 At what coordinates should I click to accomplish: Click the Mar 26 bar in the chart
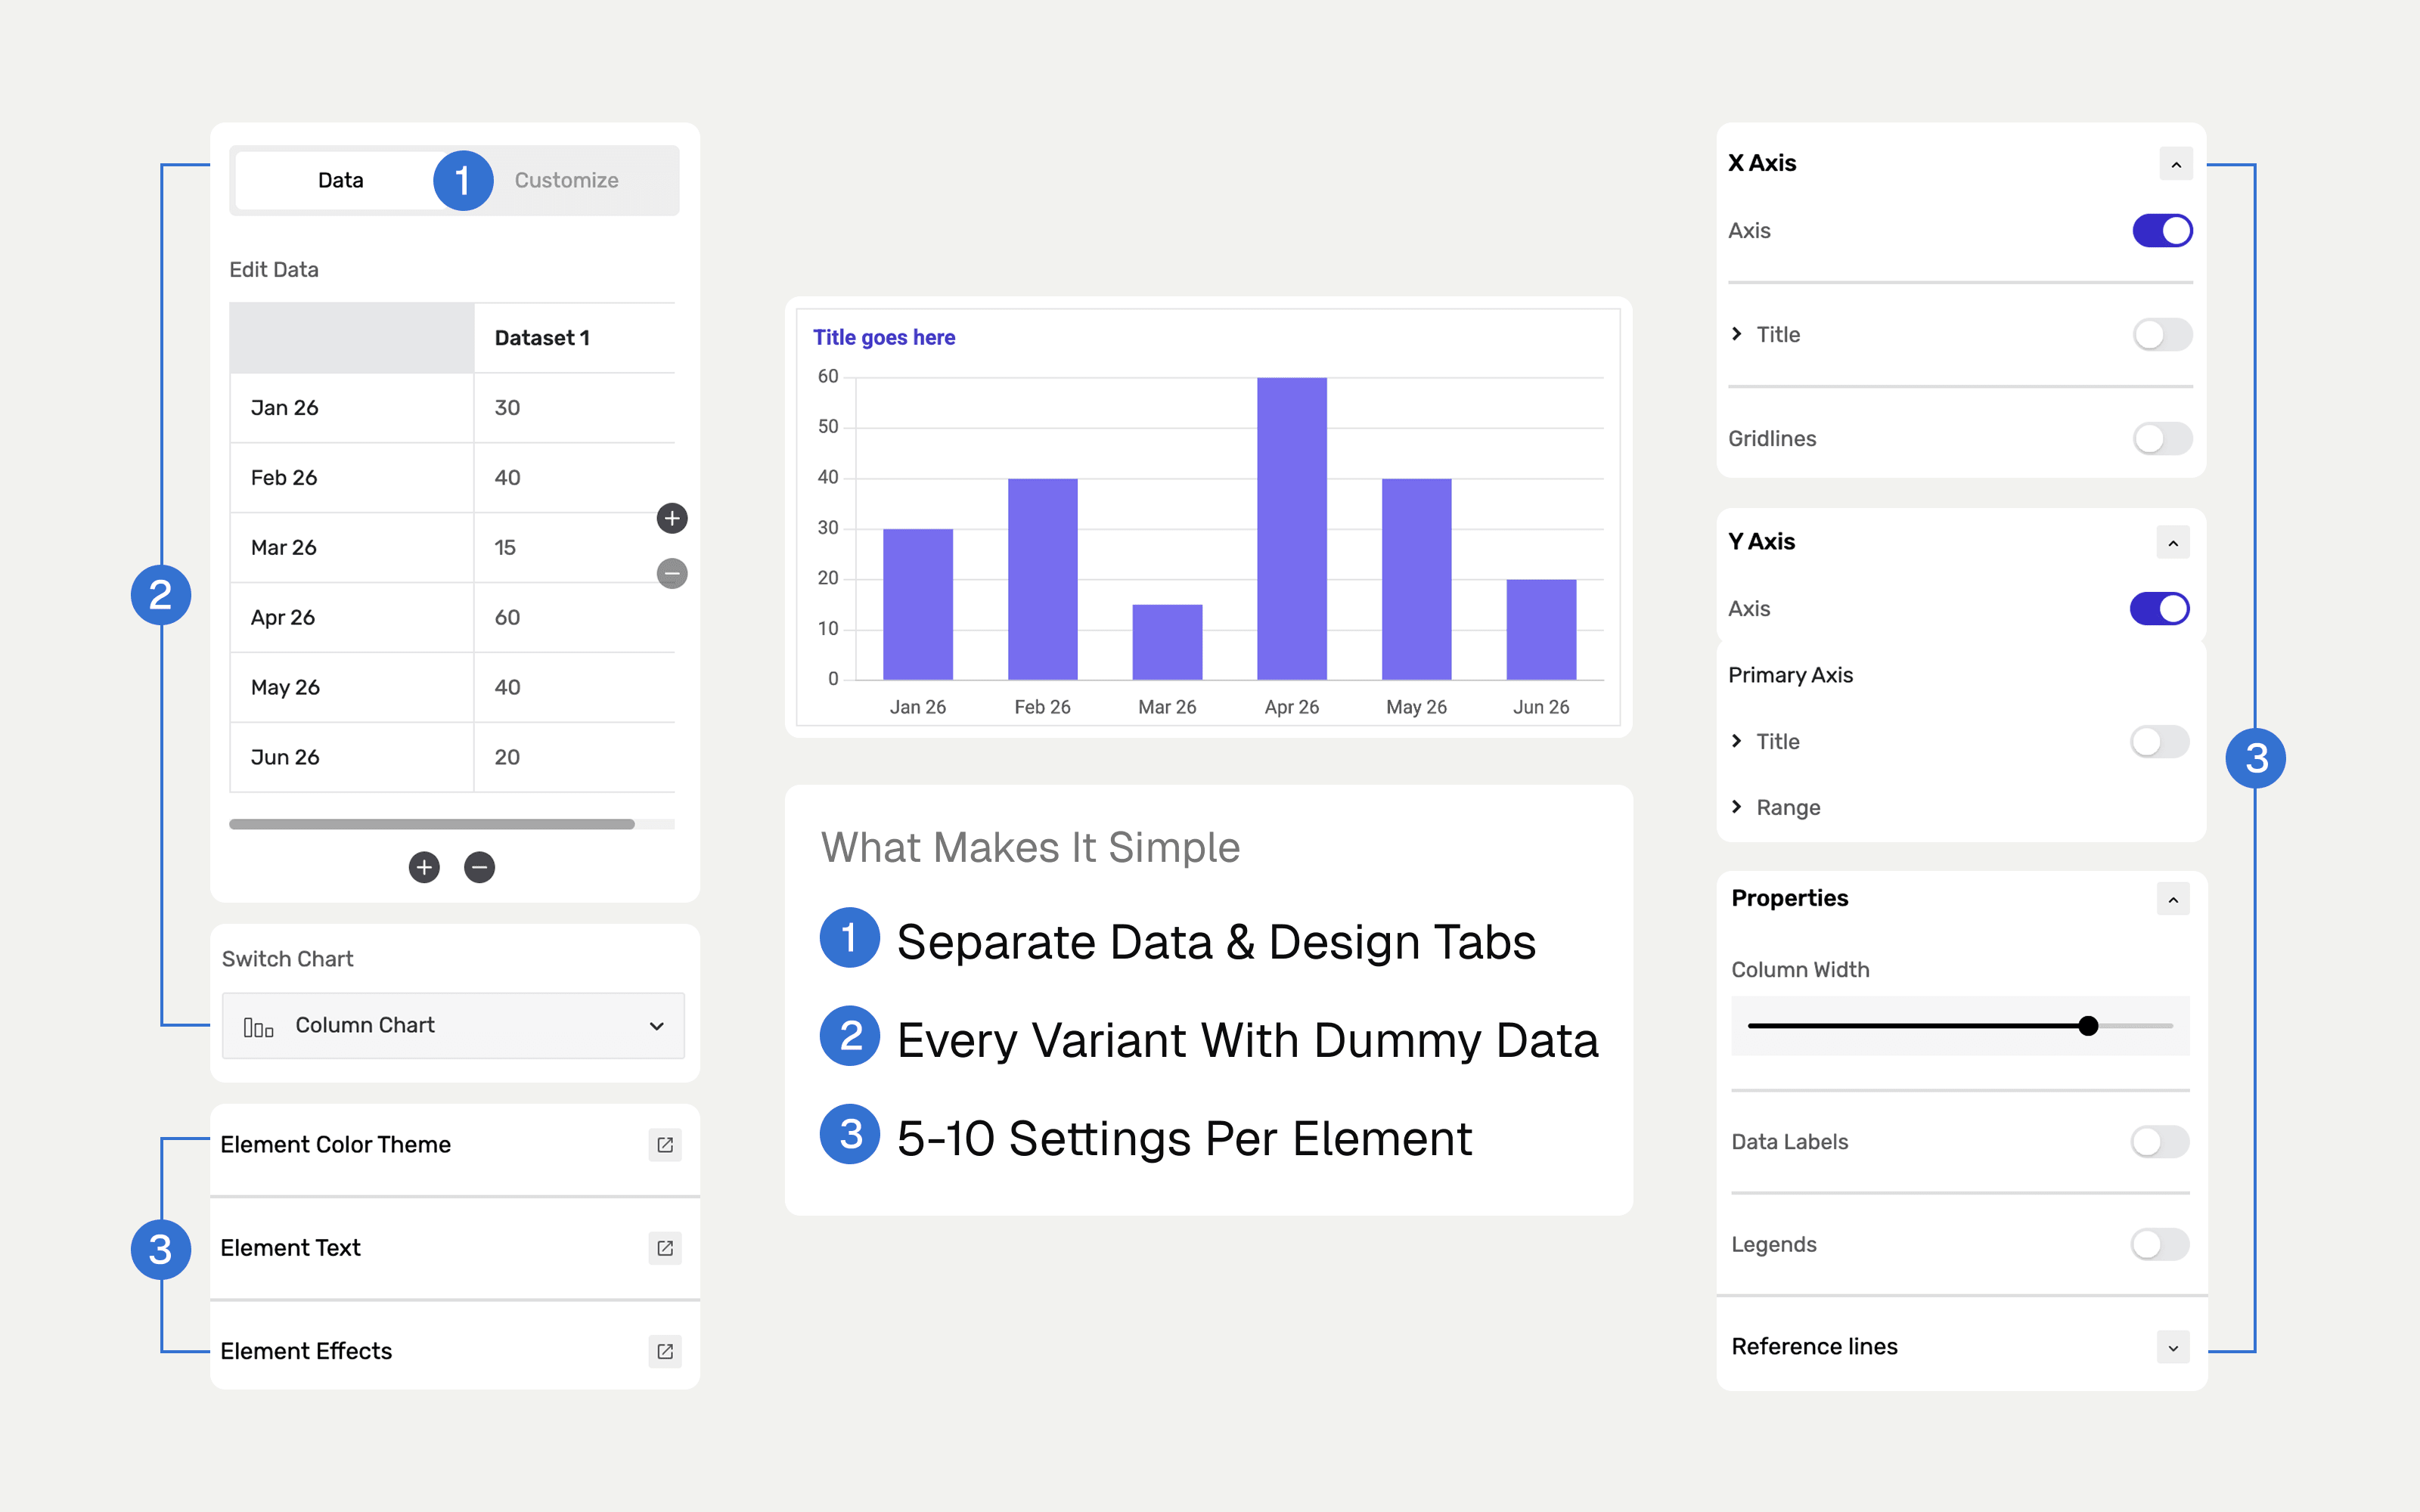(1167, 642)
